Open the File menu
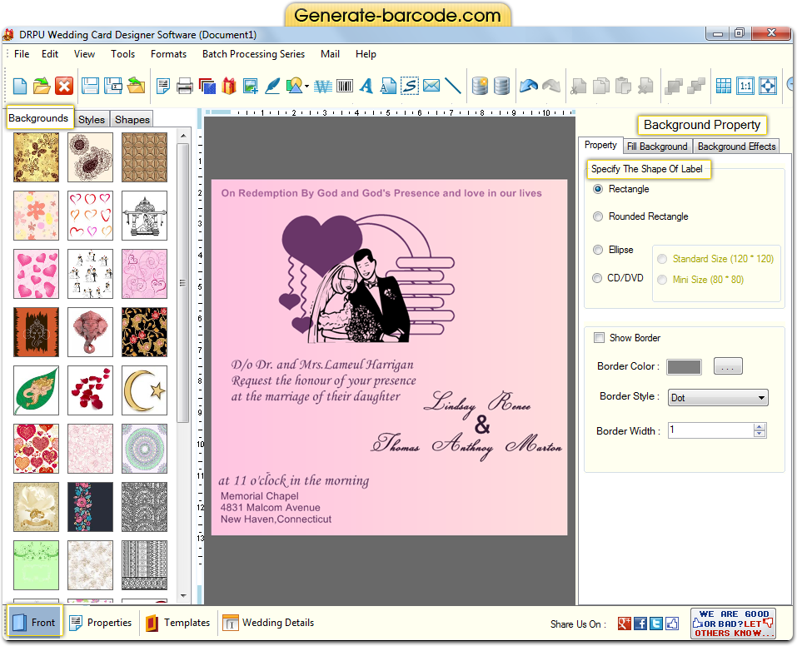 pos(22,54)
